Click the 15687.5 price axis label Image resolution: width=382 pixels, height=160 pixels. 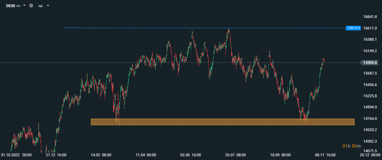click(370, 73)
